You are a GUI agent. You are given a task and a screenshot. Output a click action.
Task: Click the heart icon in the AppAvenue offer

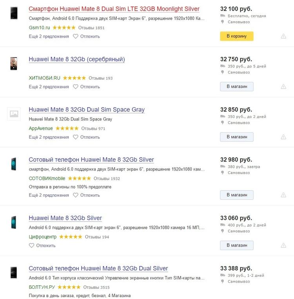click(76, 137)
